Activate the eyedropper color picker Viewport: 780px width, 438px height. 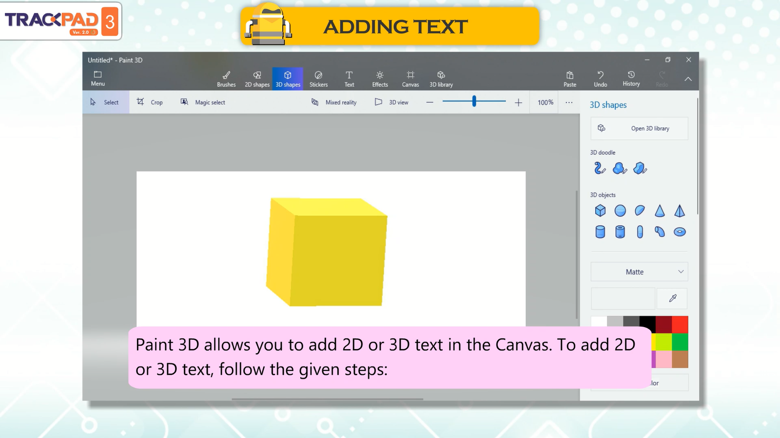672,298
